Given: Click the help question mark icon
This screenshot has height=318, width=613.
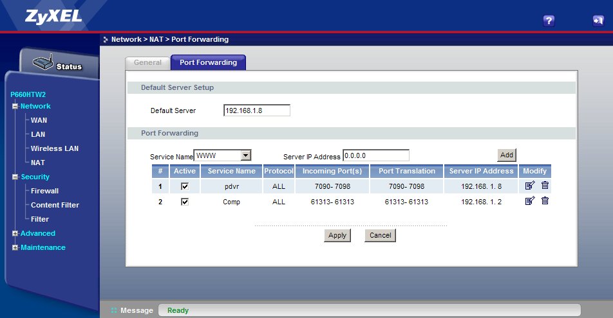Looking at the screenshot, I should pyautogui.click(x=549, y=21).
